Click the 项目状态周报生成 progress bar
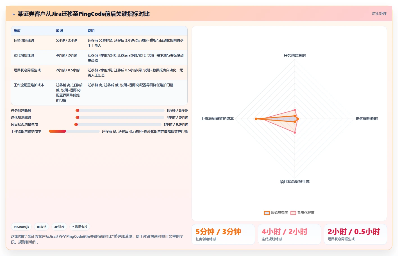The width and height of the screenshot is (398, 256). tap(118, 124)
